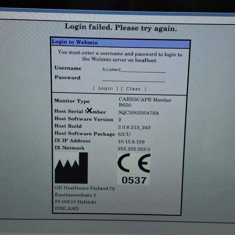Focus the Username input field
The image size is (235, 235).
pos(134,69)
